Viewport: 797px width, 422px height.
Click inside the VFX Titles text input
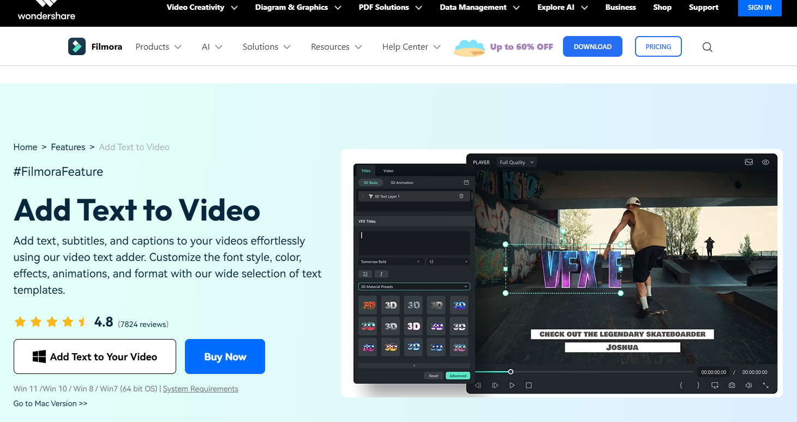414,242
